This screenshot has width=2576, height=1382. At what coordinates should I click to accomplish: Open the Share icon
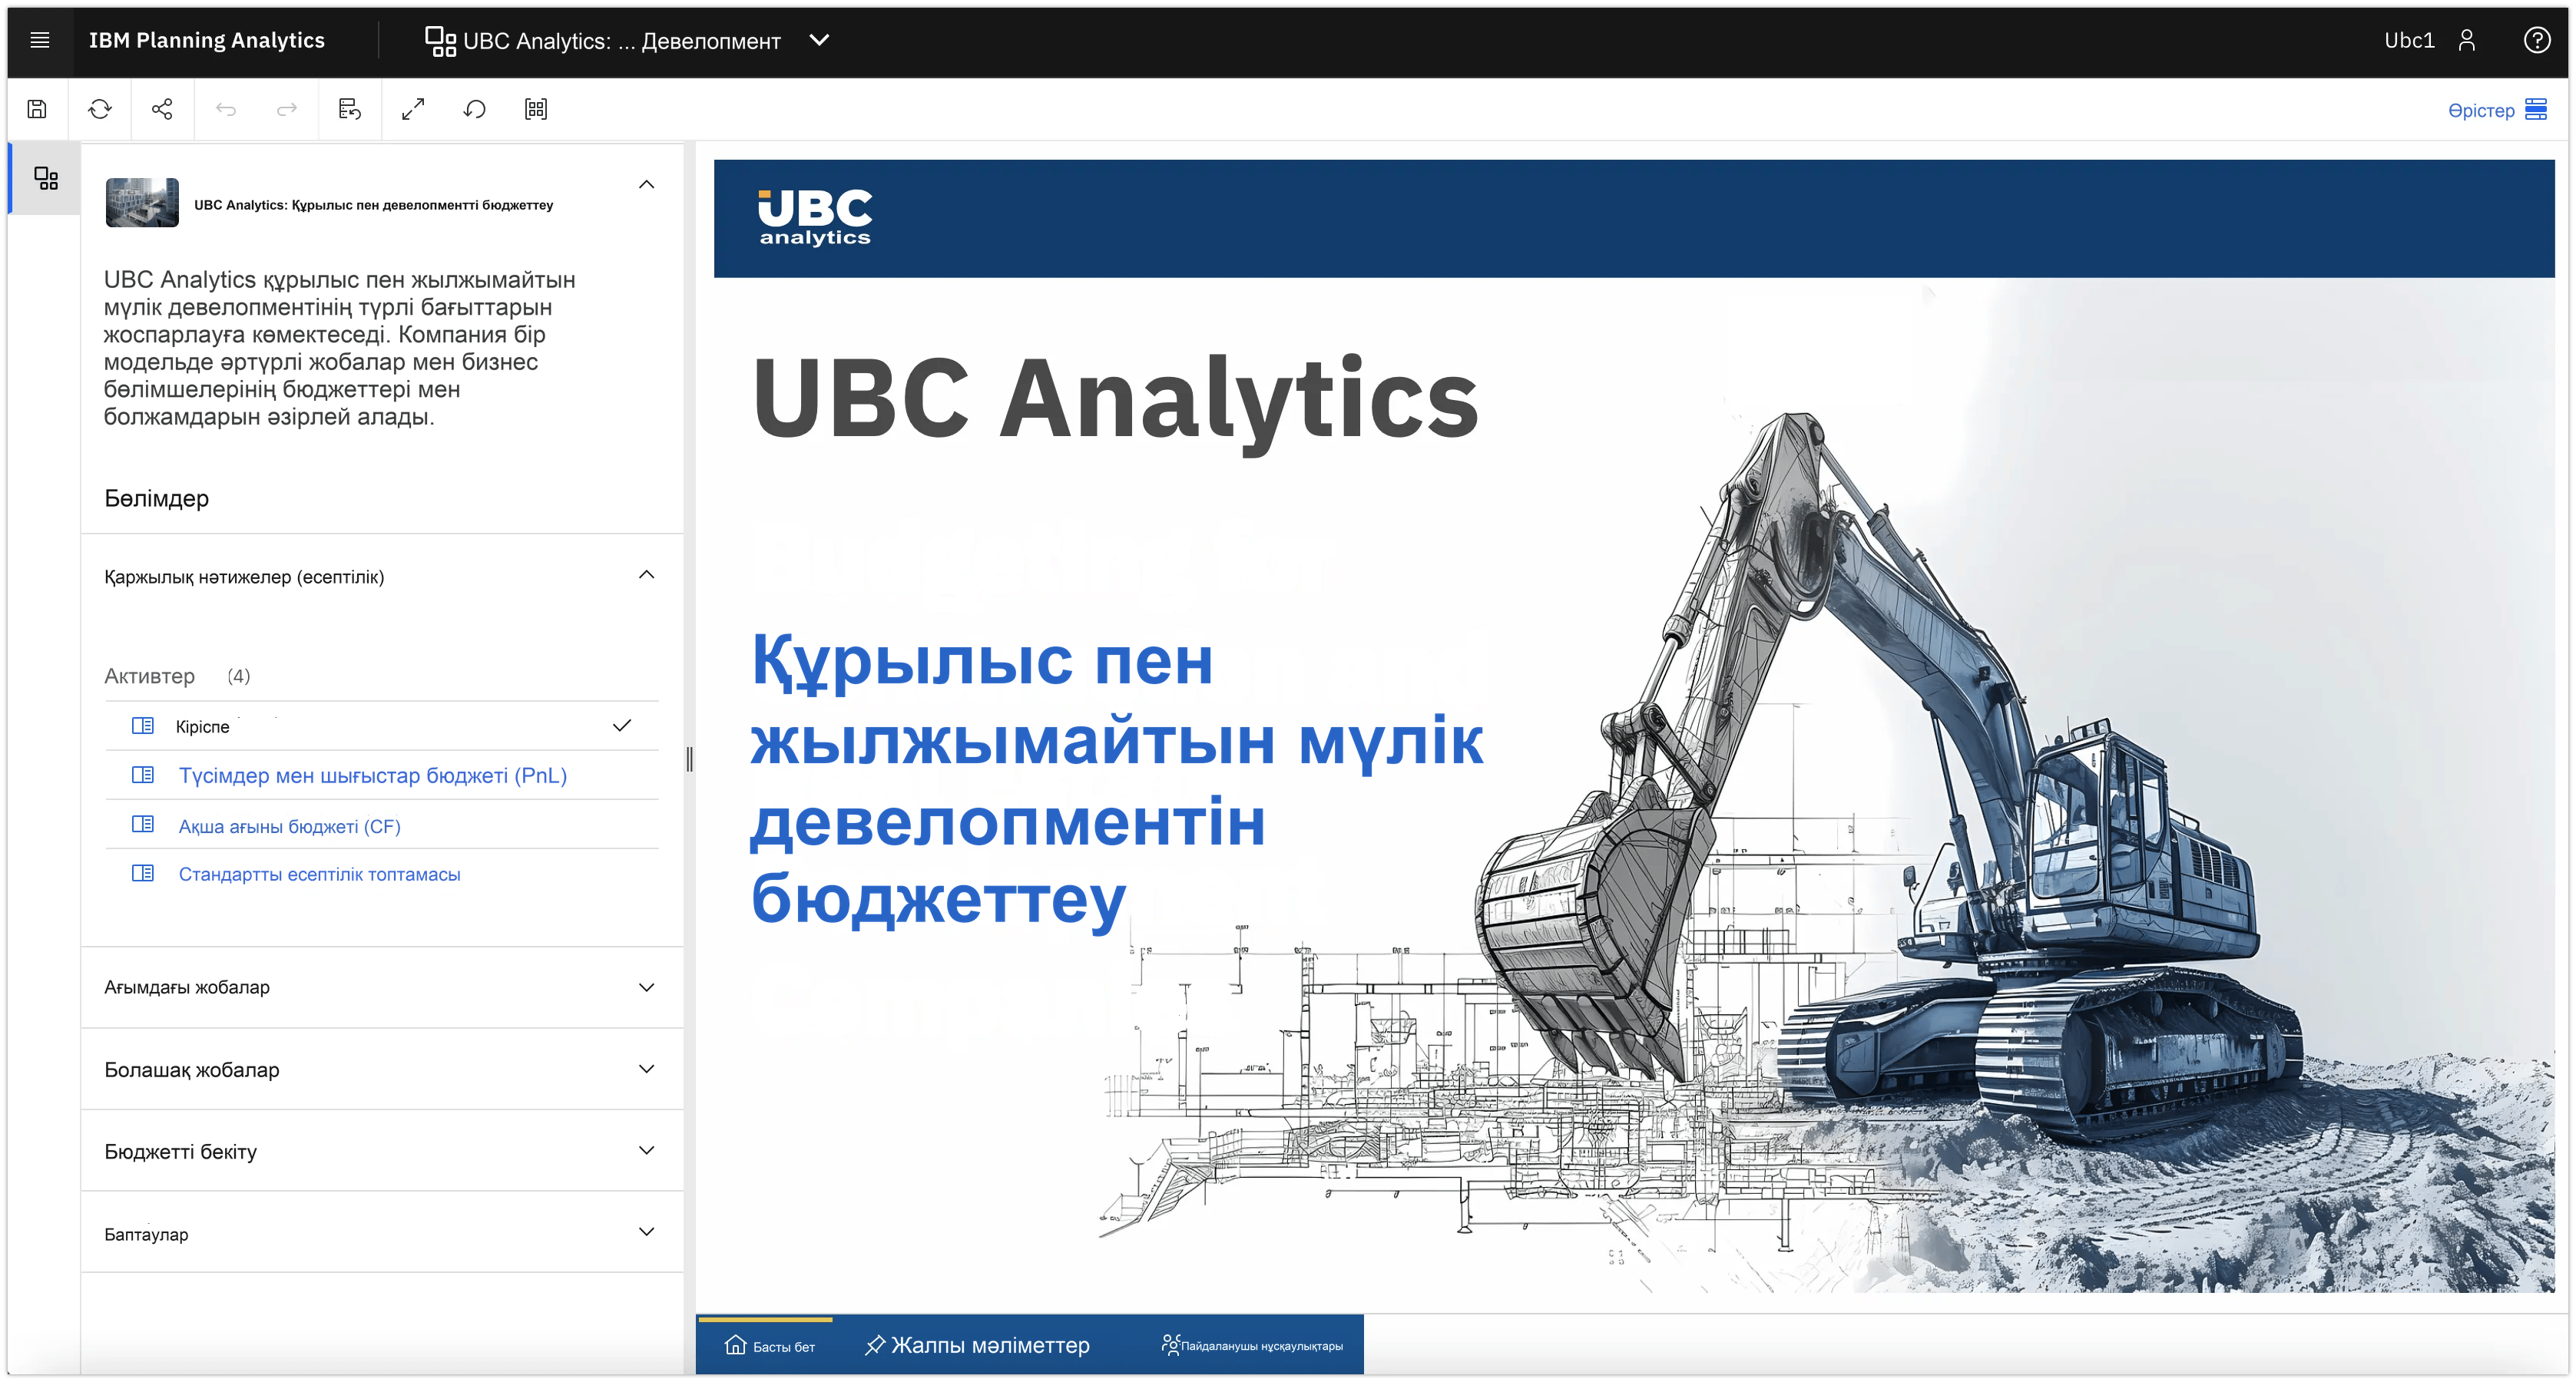click(x=162, y=109)
